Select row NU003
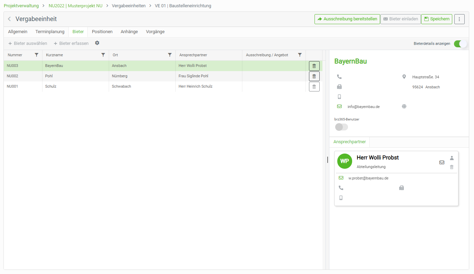474x274 pixels. coord(163,66)
